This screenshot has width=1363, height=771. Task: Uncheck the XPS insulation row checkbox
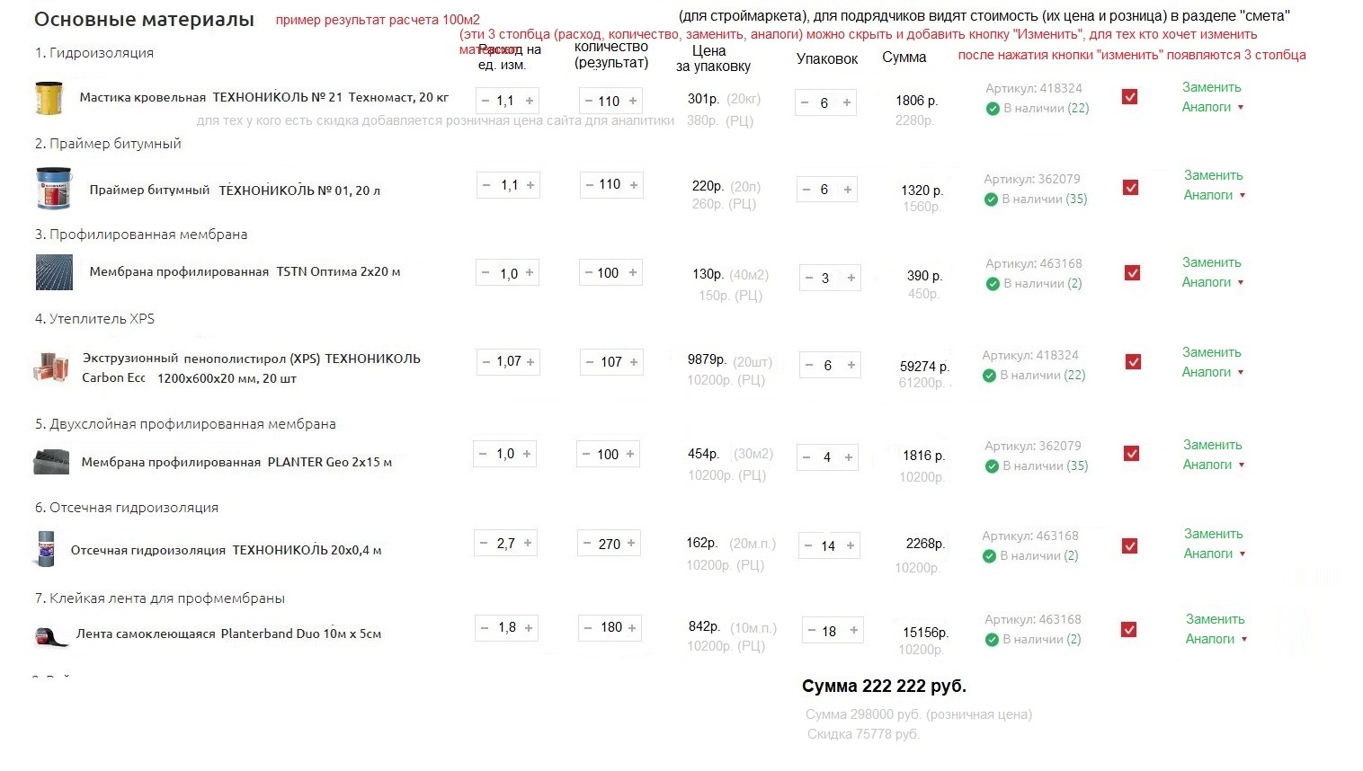(x=1133, y=361)
